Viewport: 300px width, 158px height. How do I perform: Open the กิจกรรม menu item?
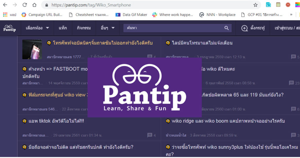coord(84,28)
